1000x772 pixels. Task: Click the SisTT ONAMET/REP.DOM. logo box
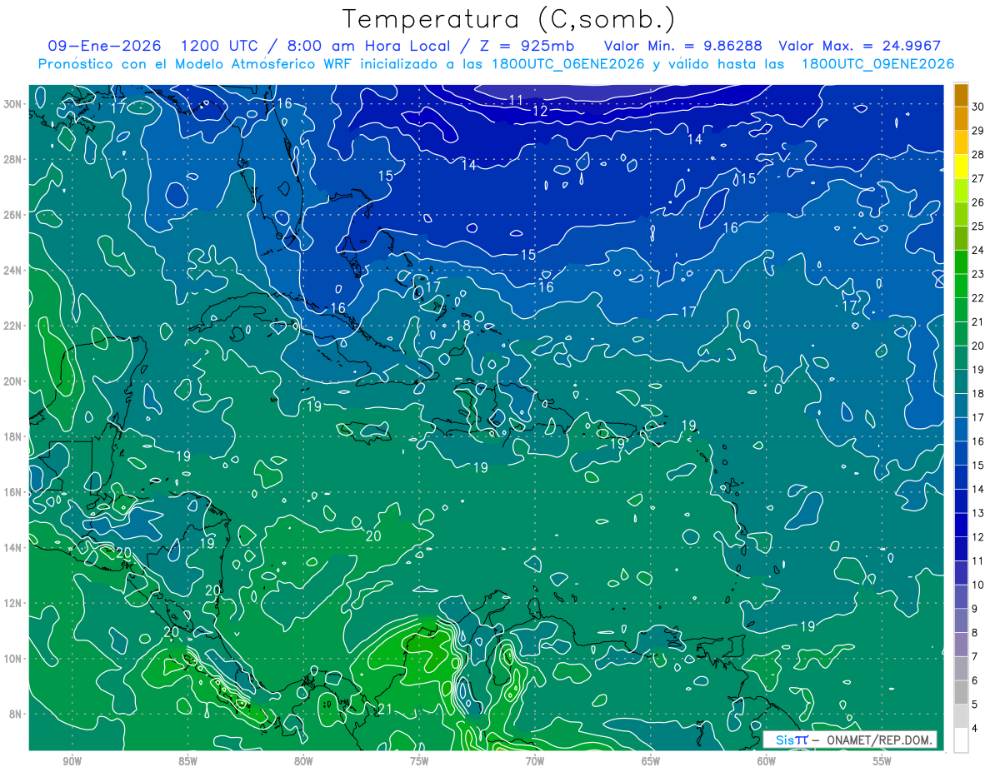click(x=850, y=740)
